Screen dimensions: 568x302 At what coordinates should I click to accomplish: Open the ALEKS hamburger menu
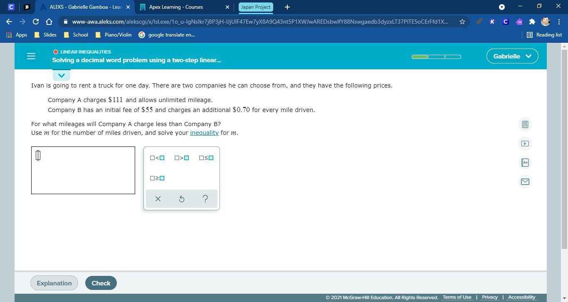31,56
